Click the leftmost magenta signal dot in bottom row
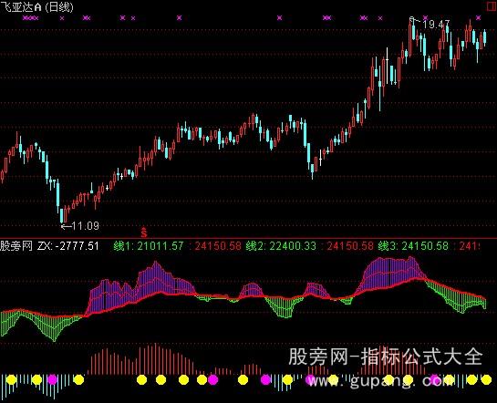497x403 pixels. pos(52,379)
